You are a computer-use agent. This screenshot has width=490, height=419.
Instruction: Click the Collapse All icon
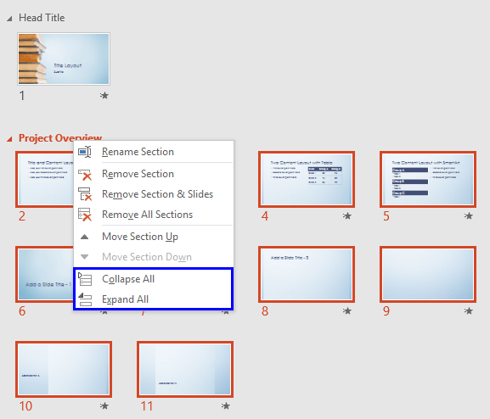[85, 279]
